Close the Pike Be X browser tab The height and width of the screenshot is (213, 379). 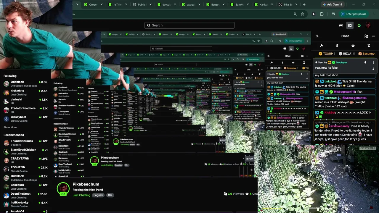296,4
